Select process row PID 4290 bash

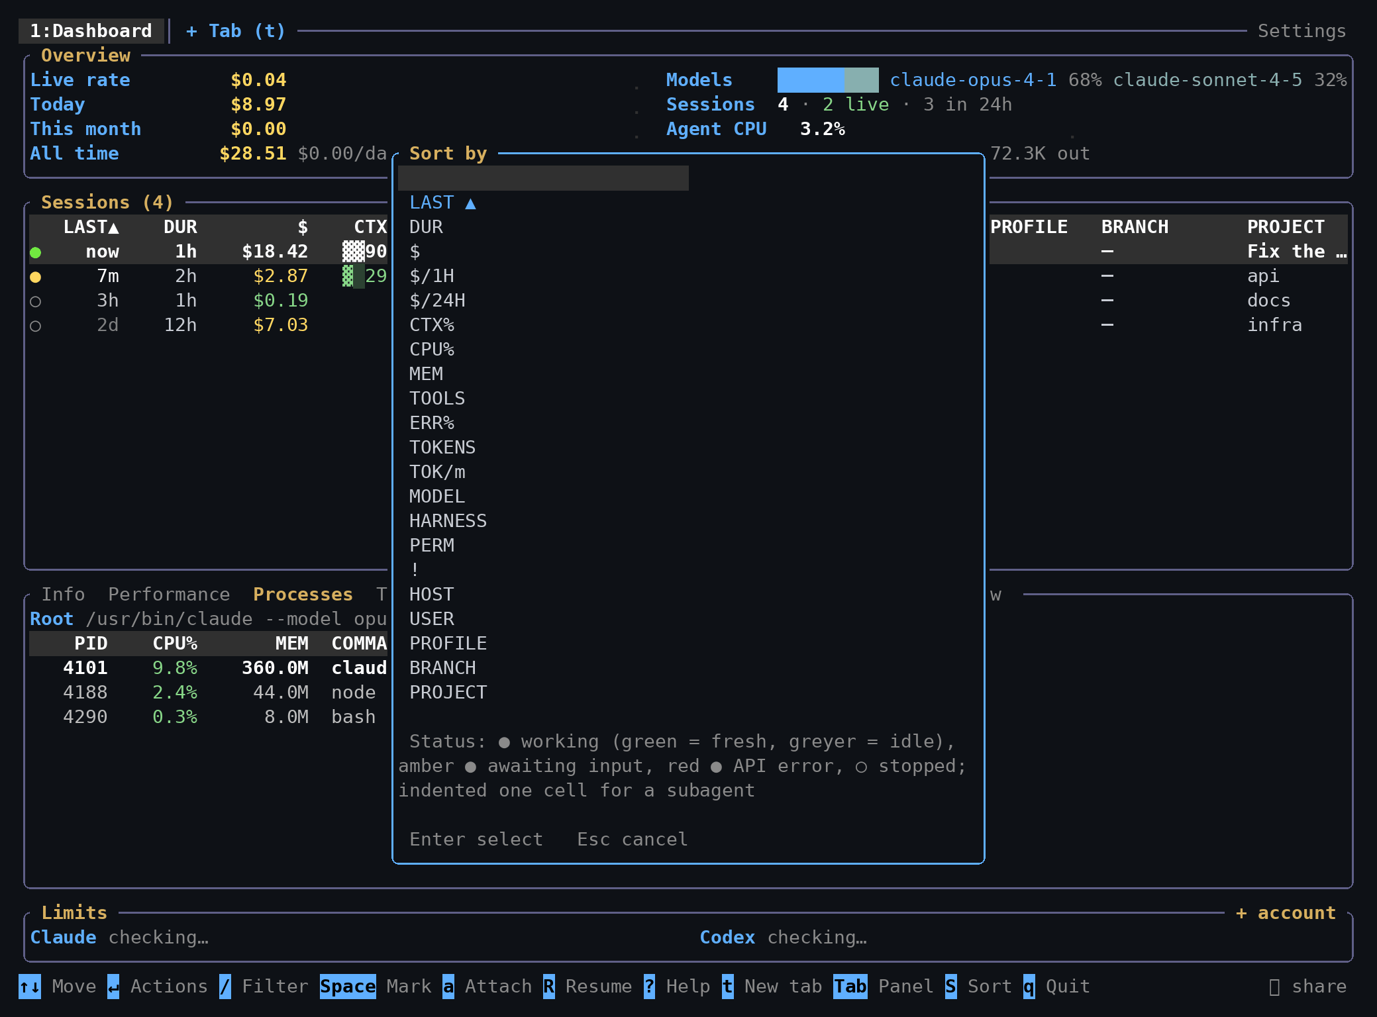[x=208, y=717]
